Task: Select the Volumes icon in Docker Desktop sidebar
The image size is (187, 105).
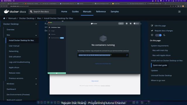Action: [49, 34]
